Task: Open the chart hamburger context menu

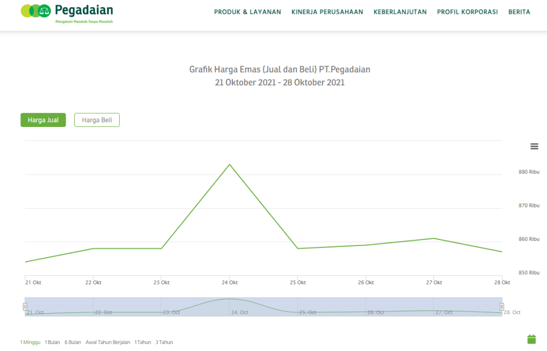Action: (x=534, y=147)
